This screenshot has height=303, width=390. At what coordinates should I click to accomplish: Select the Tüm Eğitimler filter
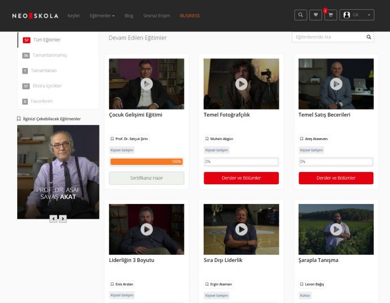click(x=46, y=40)
